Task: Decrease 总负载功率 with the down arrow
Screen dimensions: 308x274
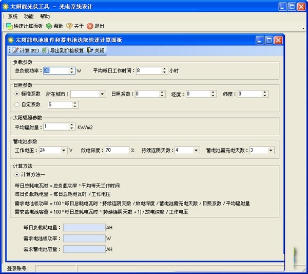Action: [x=72, y=72]
